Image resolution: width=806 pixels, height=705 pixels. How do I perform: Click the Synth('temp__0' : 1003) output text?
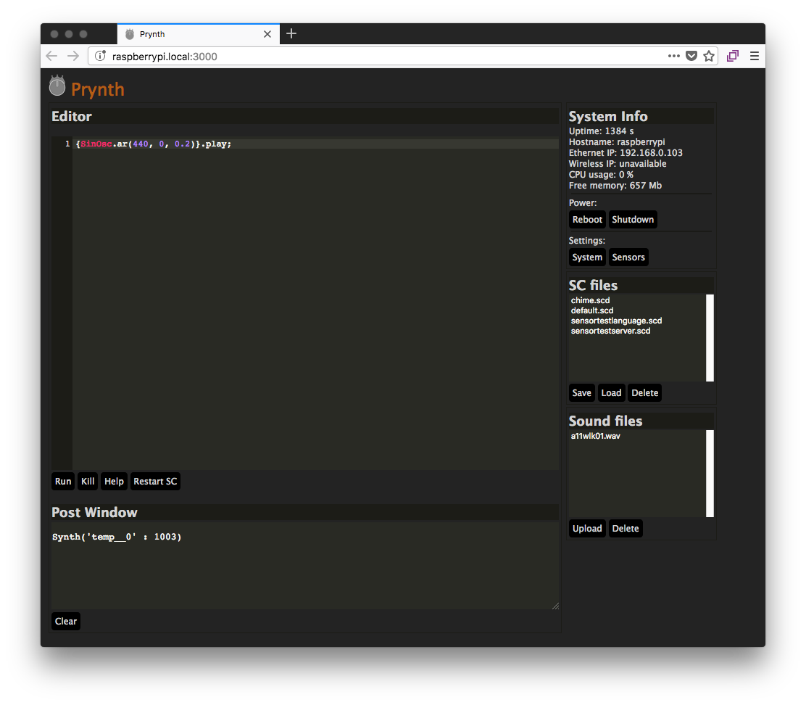(x=117, y=537)
